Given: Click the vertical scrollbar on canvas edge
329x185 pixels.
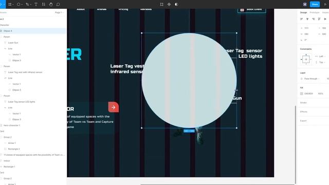Looking at the screenshot, I should pos(296,145).
